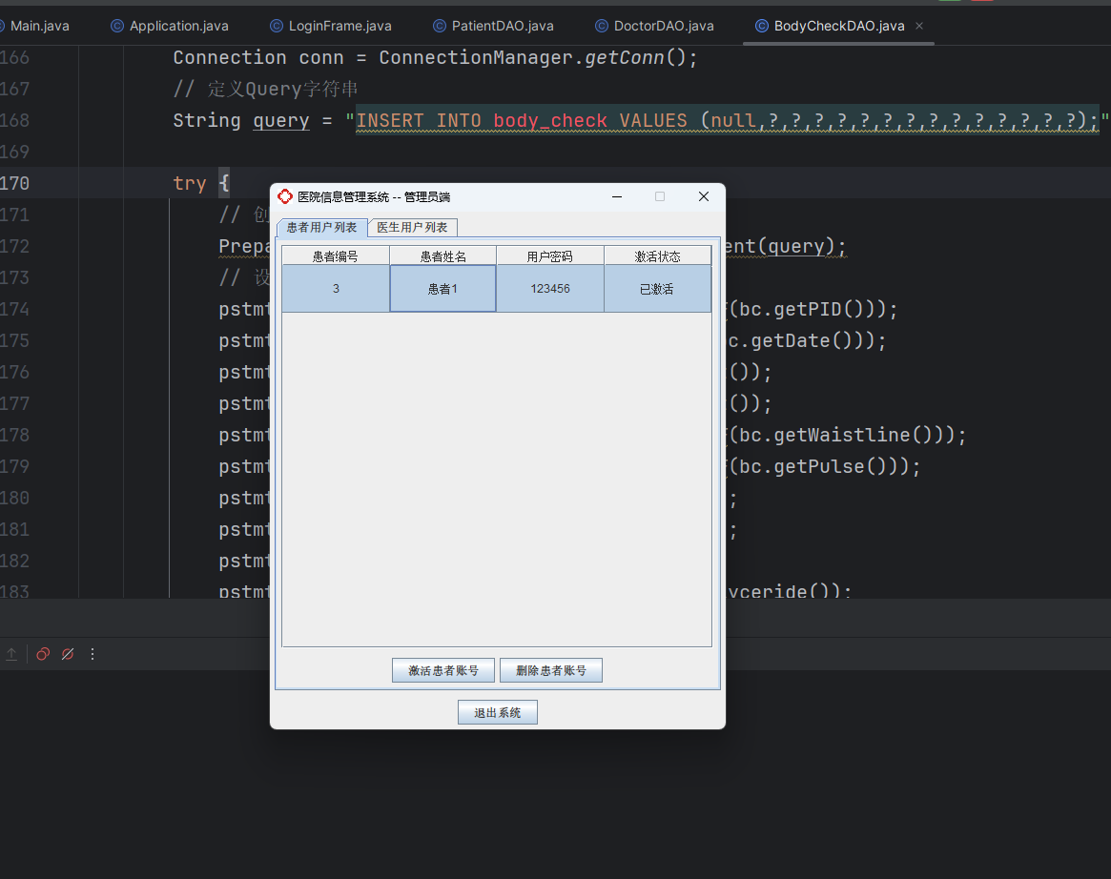
Task: Click the hospital system dialog title icon
Action: [x=285, y=196]
